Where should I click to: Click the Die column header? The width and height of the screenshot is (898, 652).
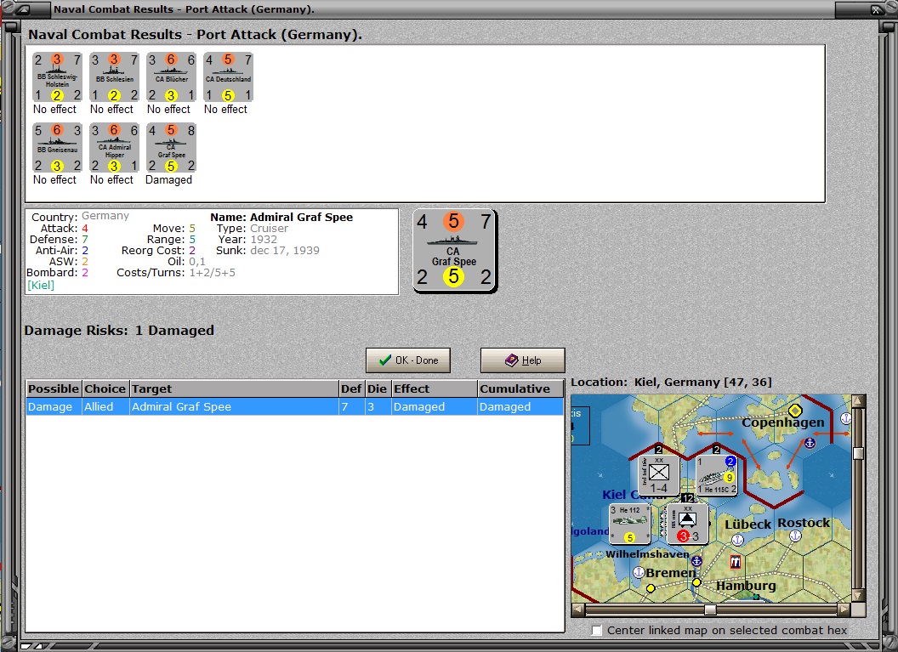click(x=378, y=388)
